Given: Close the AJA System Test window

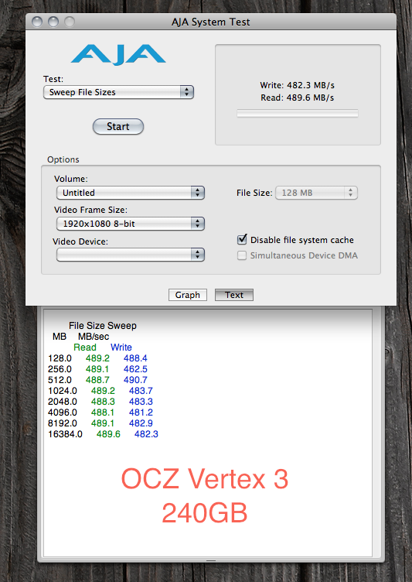Looking at the screenshot, I should (36, 22).
